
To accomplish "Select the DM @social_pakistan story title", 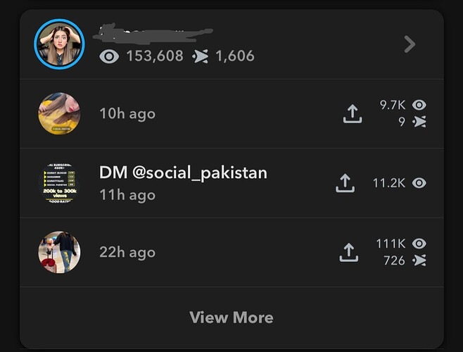I will [x=183, y=172].
